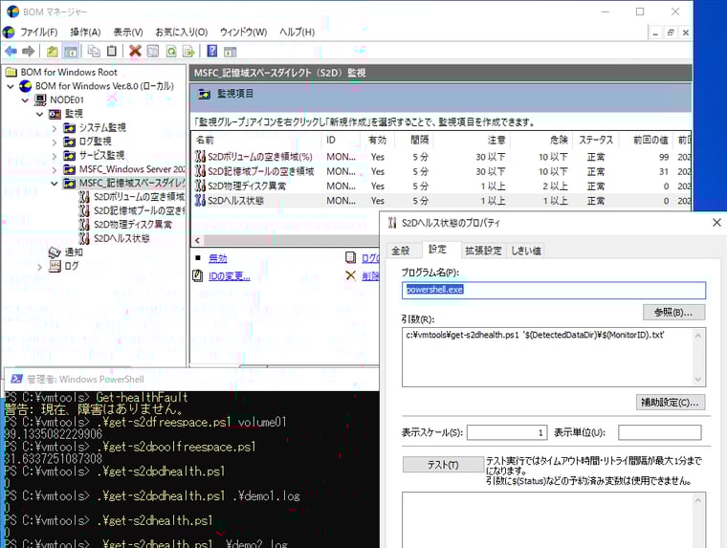Viewport: 727px width, 548px height.
Task: Click the 参照(B)... browse button
Action: click(x=673, y=313)
